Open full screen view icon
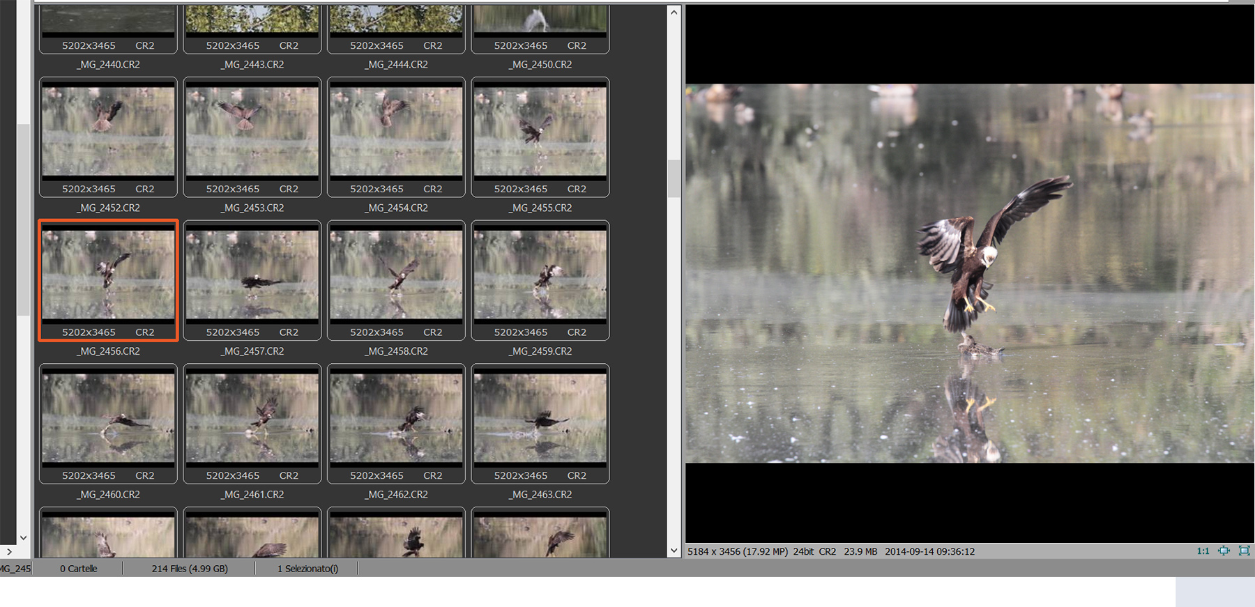This screenshot has height=607, width=1255. click(1245, 551)
